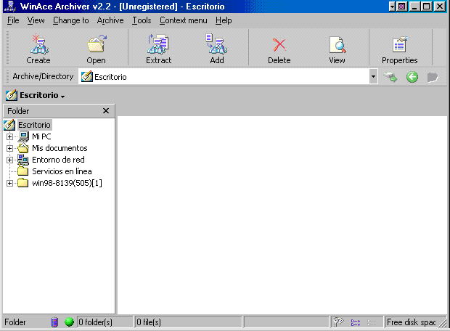Open the File menu
The image size is (450, 331).
(x=13, y=20)
